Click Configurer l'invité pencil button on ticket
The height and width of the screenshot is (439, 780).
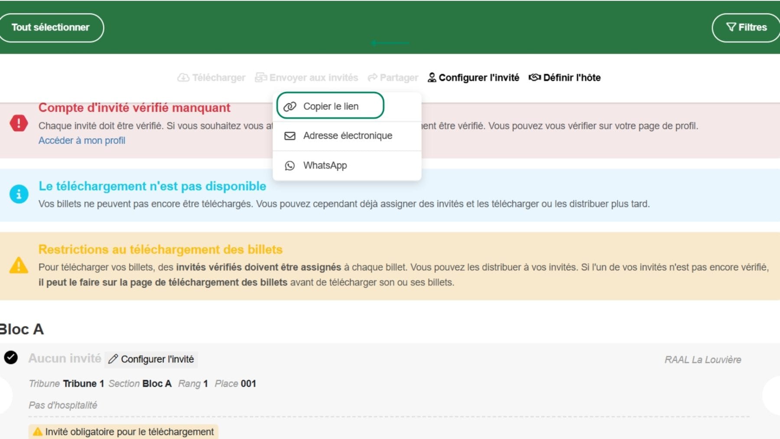tap(151, 359)
